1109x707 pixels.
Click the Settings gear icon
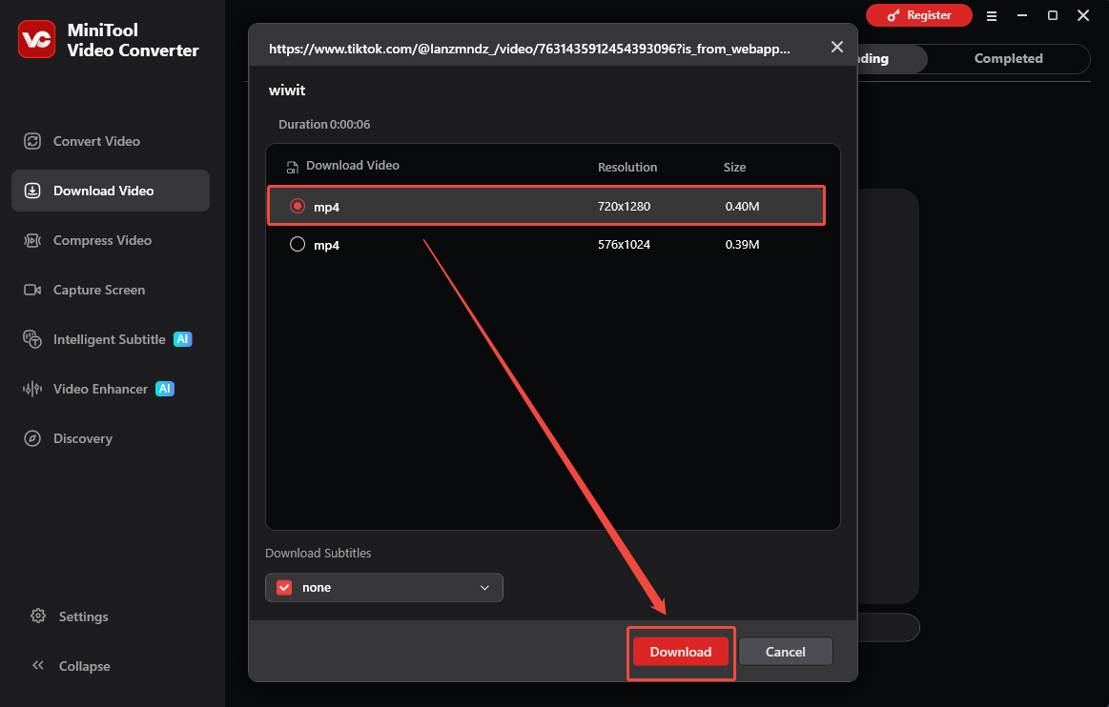(38, 616)
